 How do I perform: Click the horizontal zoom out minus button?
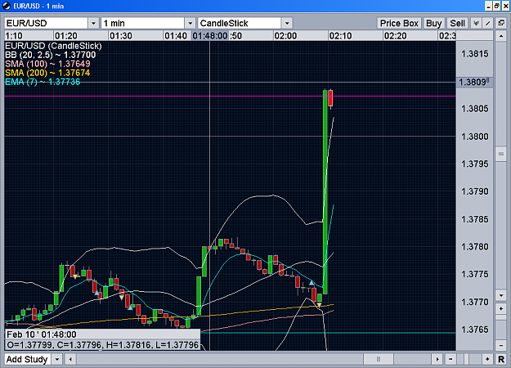click(450, 359)
